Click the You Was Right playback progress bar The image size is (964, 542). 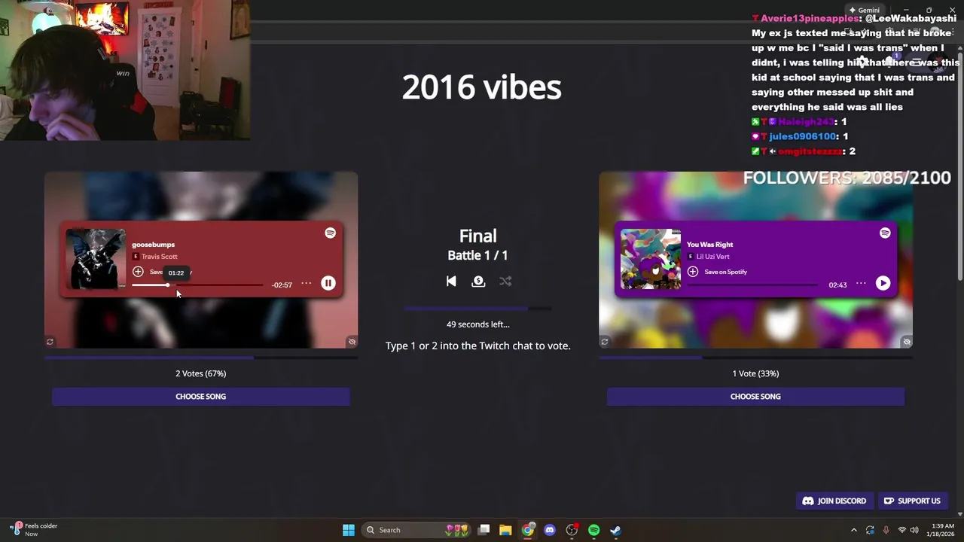coord(752,285)
